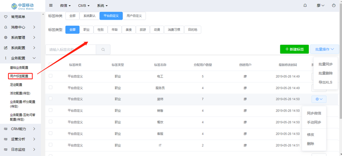Viewport: 342px width, 156px height.
Task: Check the checkbox for 电工 row
Action: coord(50,76)
